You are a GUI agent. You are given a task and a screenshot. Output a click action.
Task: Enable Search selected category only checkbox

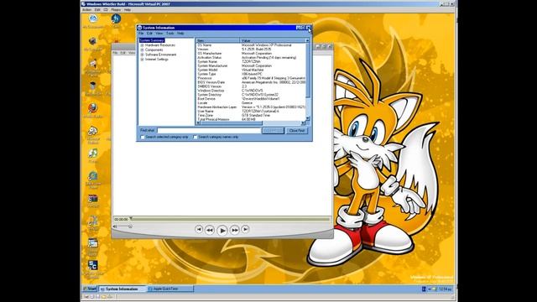pyautogui.click(x=143, y=137)
